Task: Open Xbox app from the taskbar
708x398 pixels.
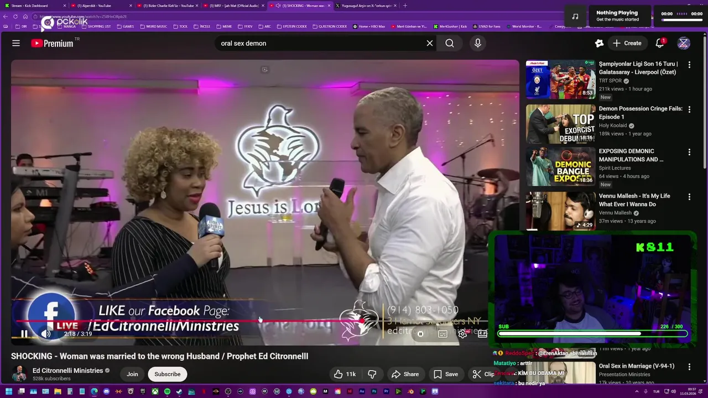Action: [155, 391]
